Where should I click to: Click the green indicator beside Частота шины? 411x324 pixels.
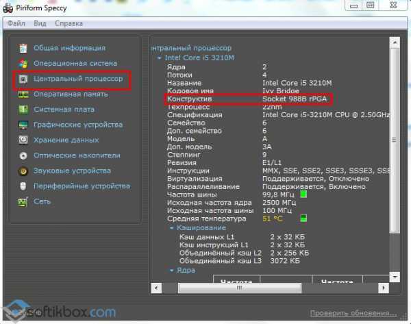303,195
